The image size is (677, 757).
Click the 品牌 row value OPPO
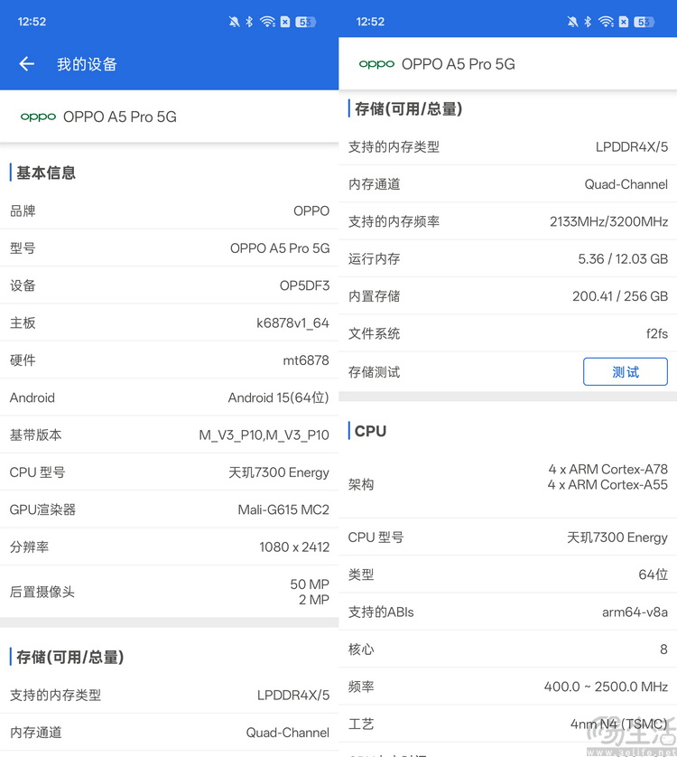coord(311,211)
